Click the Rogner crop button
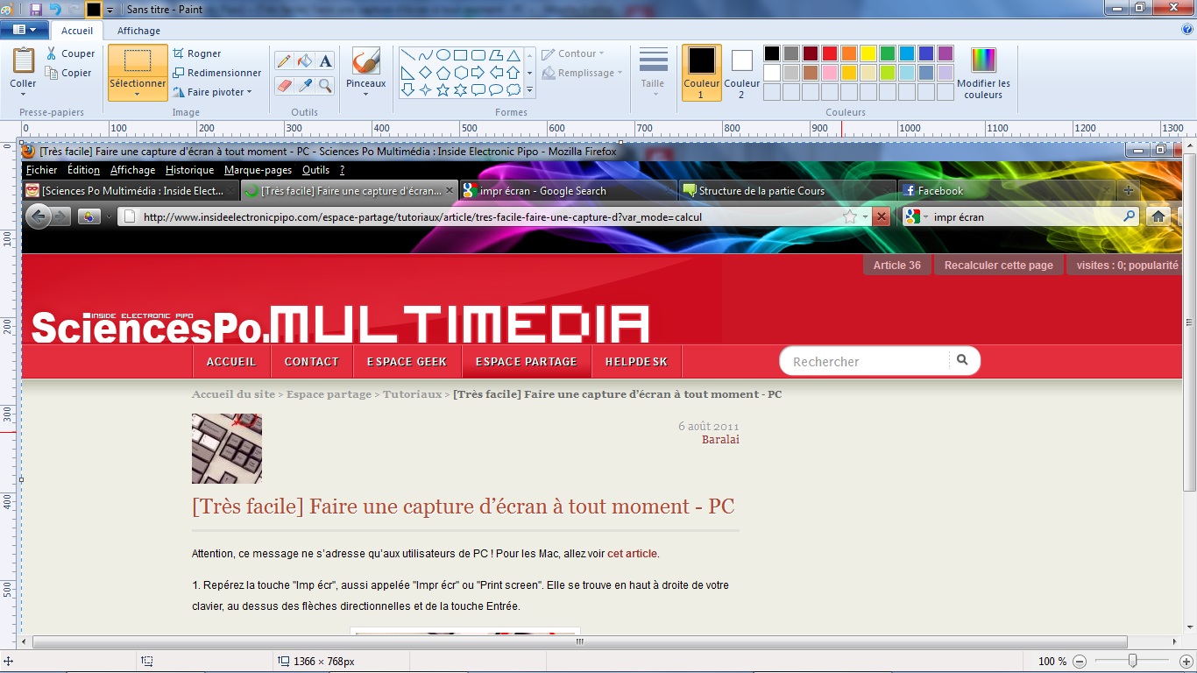 click(197, 53)
